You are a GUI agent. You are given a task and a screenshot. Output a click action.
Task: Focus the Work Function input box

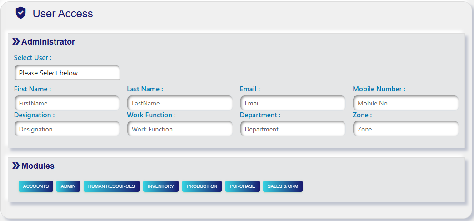click(x=180, y=129)
